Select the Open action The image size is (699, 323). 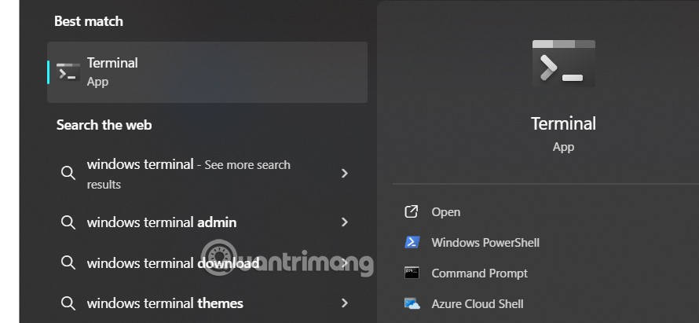click(446, 212)
